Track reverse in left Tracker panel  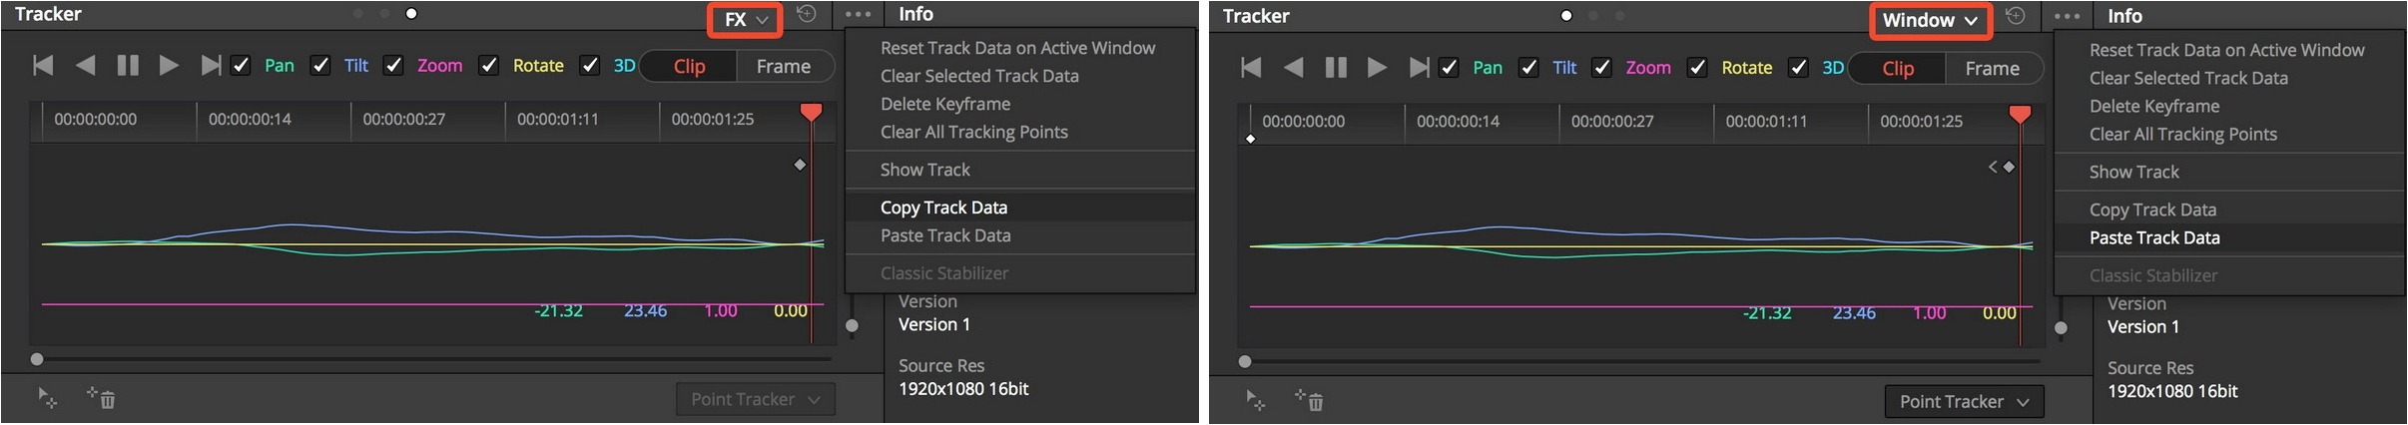tap(86, 66)
